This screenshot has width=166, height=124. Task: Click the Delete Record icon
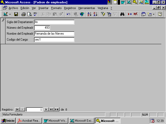(136, 14)
